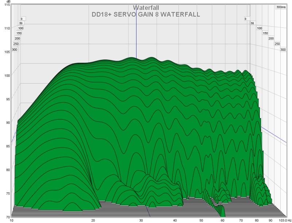This screenshot has width=292, height=223.
Task: Select the 150 ms label on left time axis
Action: tap(19, 33)
